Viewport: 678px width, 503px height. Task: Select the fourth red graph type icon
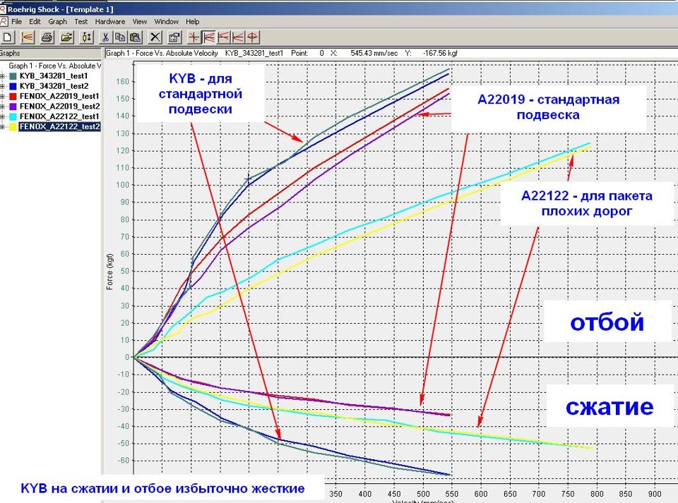[x=238, y=37]
